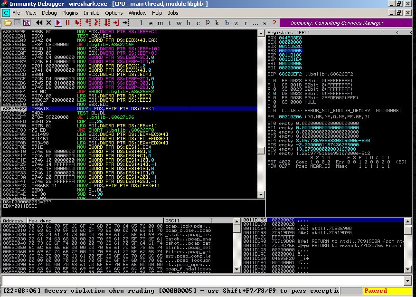Image resolution: width=416 pixels, height=297 pixels.
Task: Click the command input box at bottom
Action: [204, 280]
